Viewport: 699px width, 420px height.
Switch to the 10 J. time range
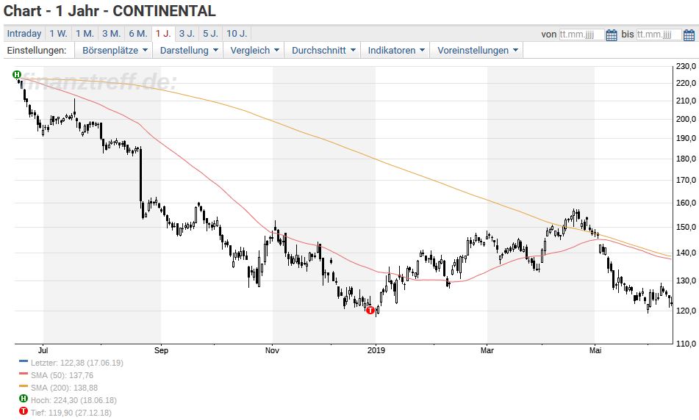(x=237, y=34)
